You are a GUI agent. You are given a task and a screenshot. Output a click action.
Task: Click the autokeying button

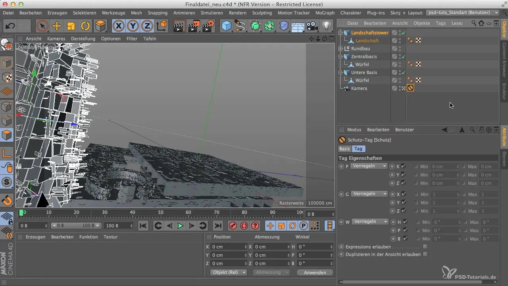click(x=244, y=226)
